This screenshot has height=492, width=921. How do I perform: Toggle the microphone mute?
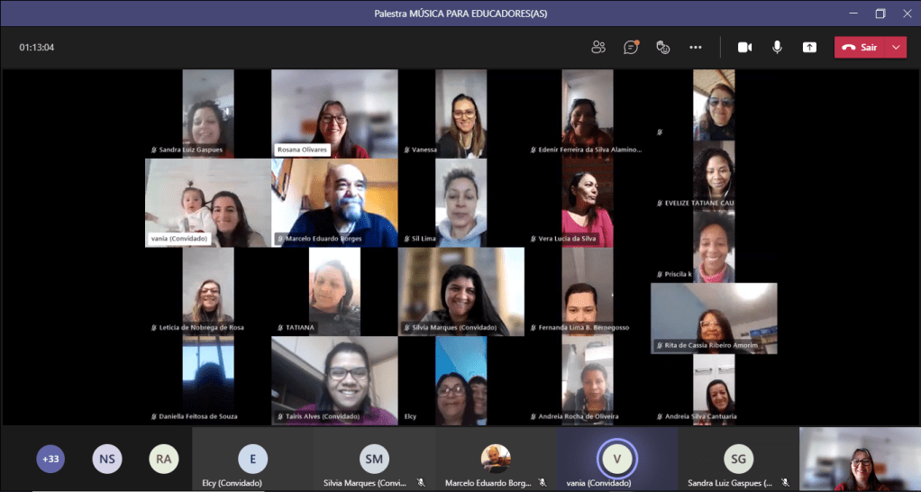tap(777, 47)
